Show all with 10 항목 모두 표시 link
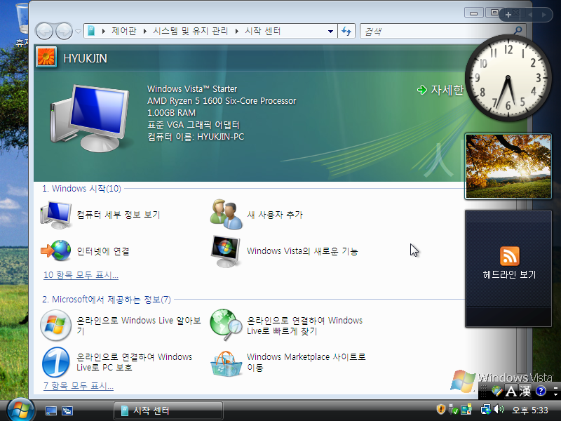The image size is (561, 421). pos(81,275)
